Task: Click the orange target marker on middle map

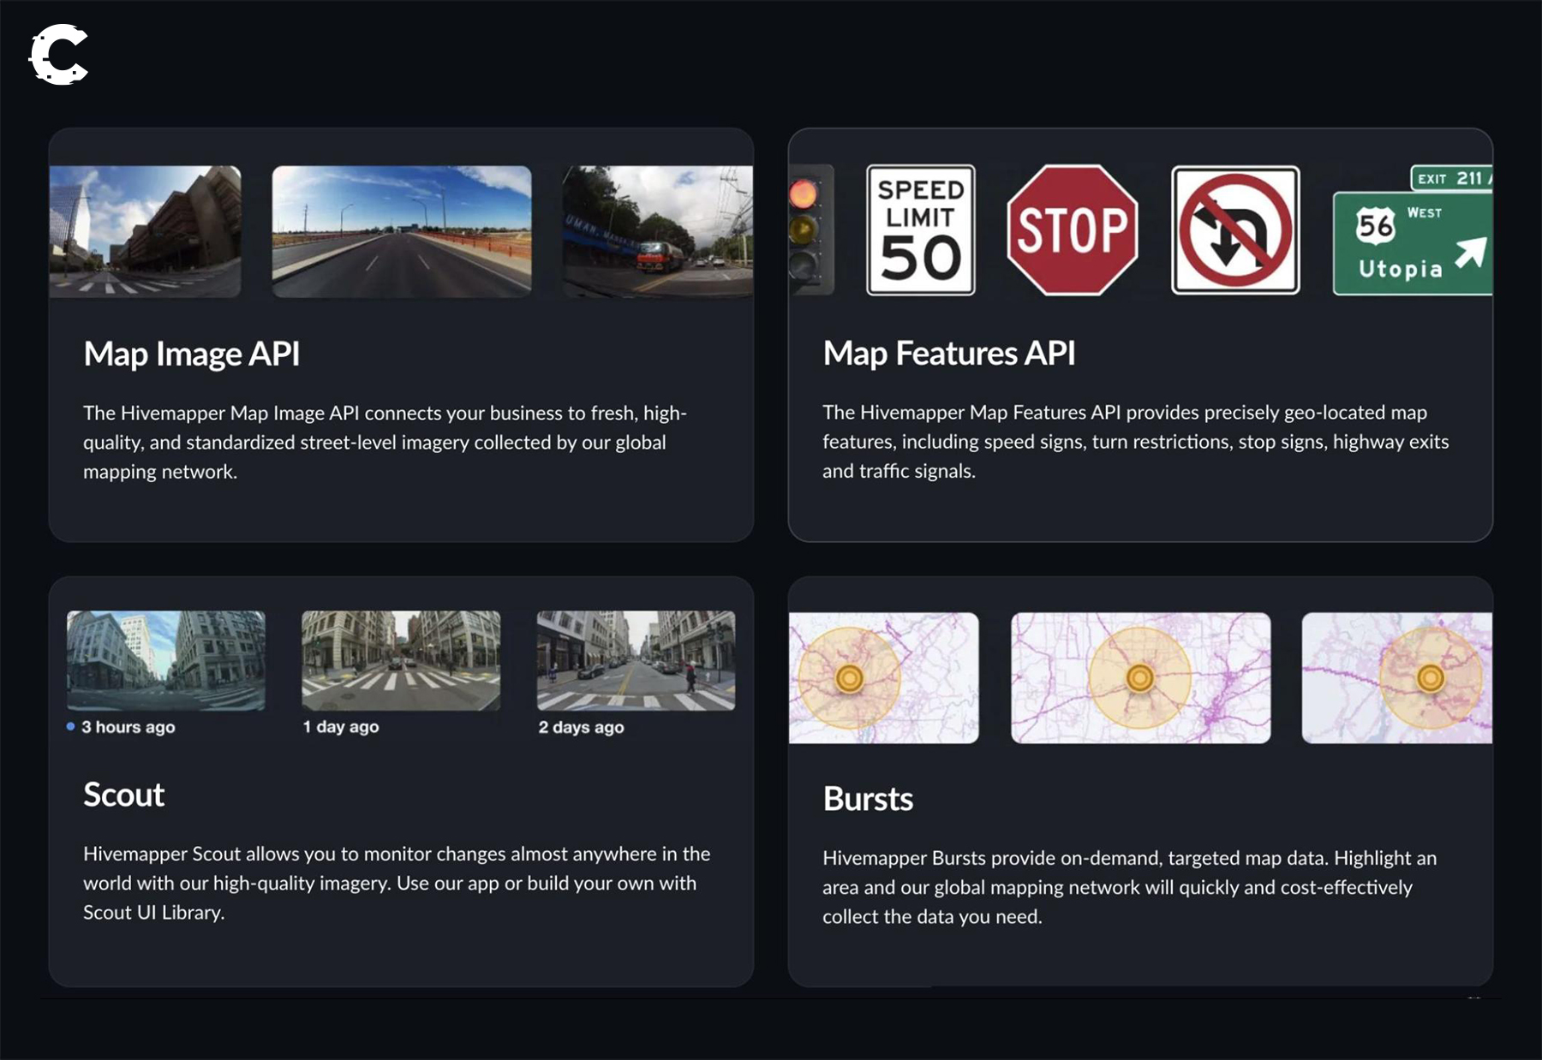Action: pos(1139,678)
